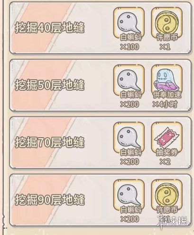Tap the 许愿币 coin in 40层 row
This screenshot has width=194, height=235.
pyautogui.click(x=167, y=23)
